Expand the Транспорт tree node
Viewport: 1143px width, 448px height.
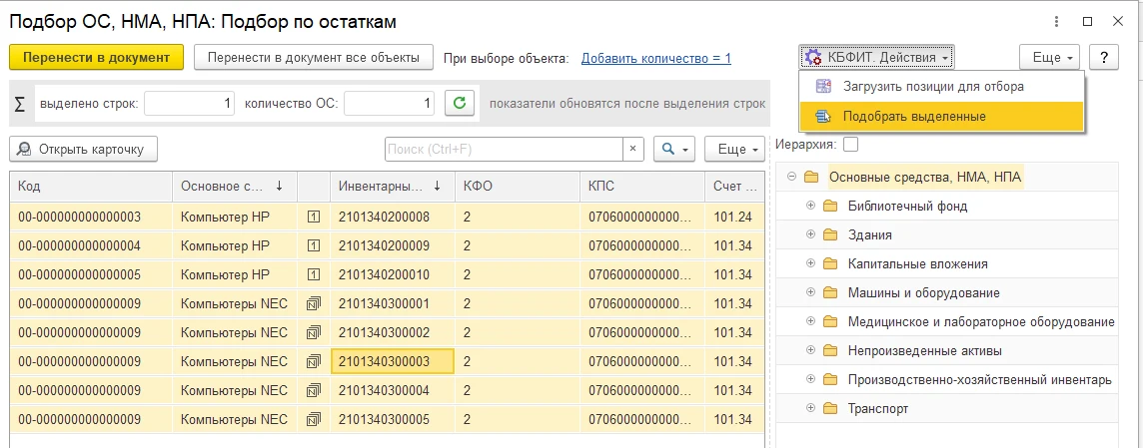tap(810, 409)
